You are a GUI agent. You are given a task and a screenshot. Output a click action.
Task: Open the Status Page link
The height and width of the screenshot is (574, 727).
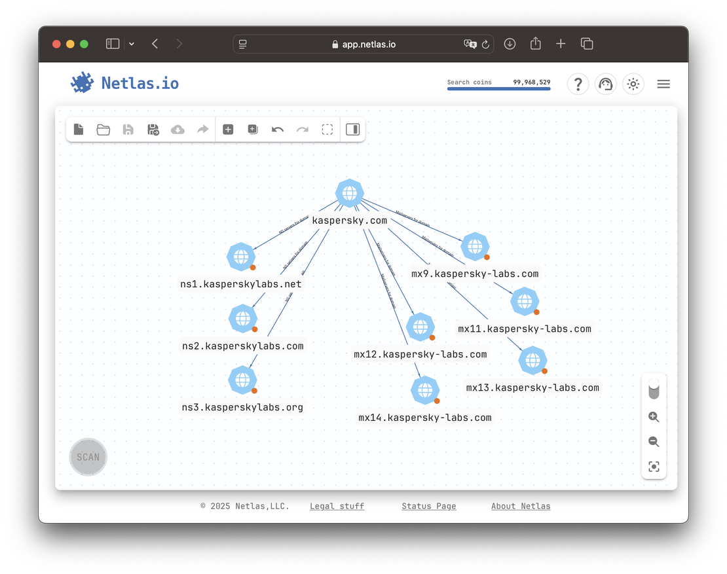point(428,506)
